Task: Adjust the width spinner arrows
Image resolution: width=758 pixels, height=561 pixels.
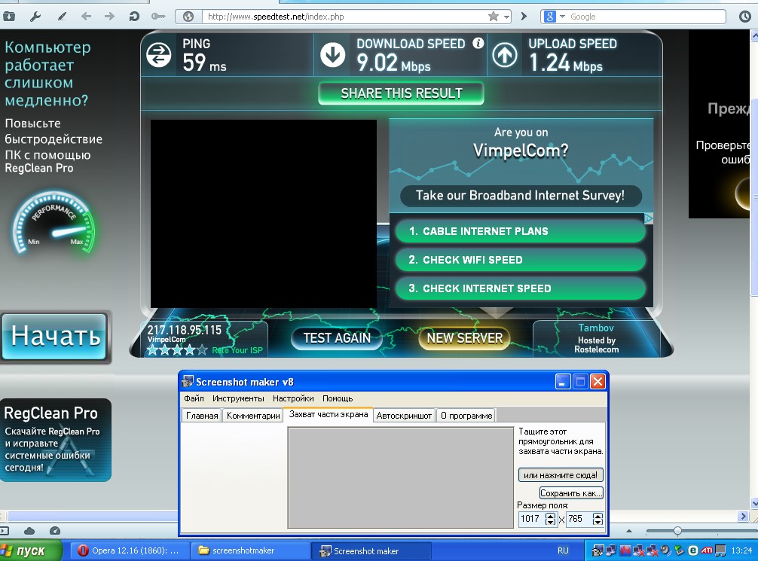Action: click(x=550, y=519)
